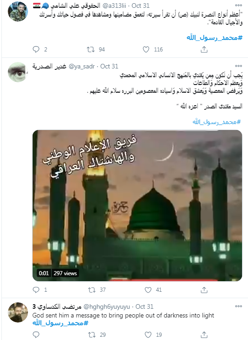Retweet the @hghgh6yuyuyu tweet with 29 retweets
The height and width of the screenshot is (340, 248).
[x=92, y=335]
